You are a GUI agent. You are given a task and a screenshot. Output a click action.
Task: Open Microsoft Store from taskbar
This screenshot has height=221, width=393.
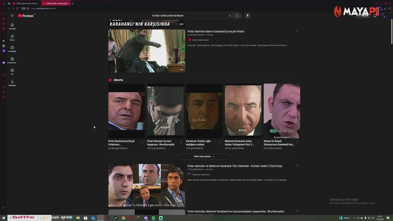tap(85, 218)
